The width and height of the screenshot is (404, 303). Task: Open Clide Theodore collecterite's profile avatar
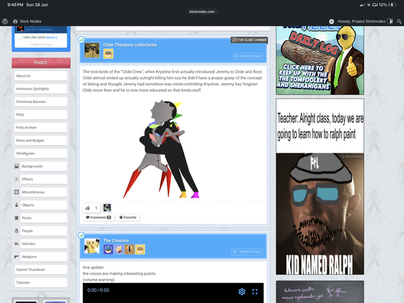[x=92, y=50]
